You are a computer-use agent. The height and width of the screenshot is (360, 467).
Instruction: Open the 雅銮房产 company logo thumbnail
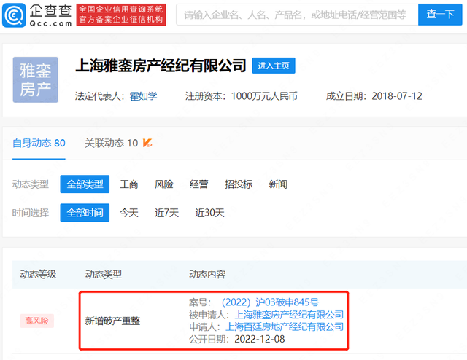(36, 79)
